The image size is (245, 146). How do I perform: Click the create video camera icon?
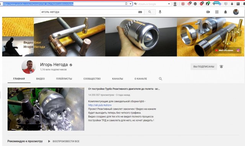(x=208, y=12)
